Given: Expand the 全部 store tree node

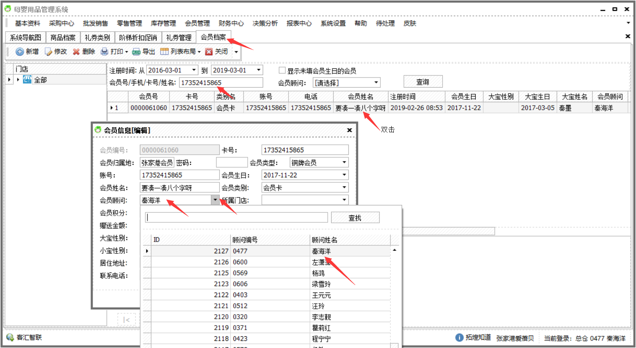Looking at the screenshot, I should [x=18, y=79].
